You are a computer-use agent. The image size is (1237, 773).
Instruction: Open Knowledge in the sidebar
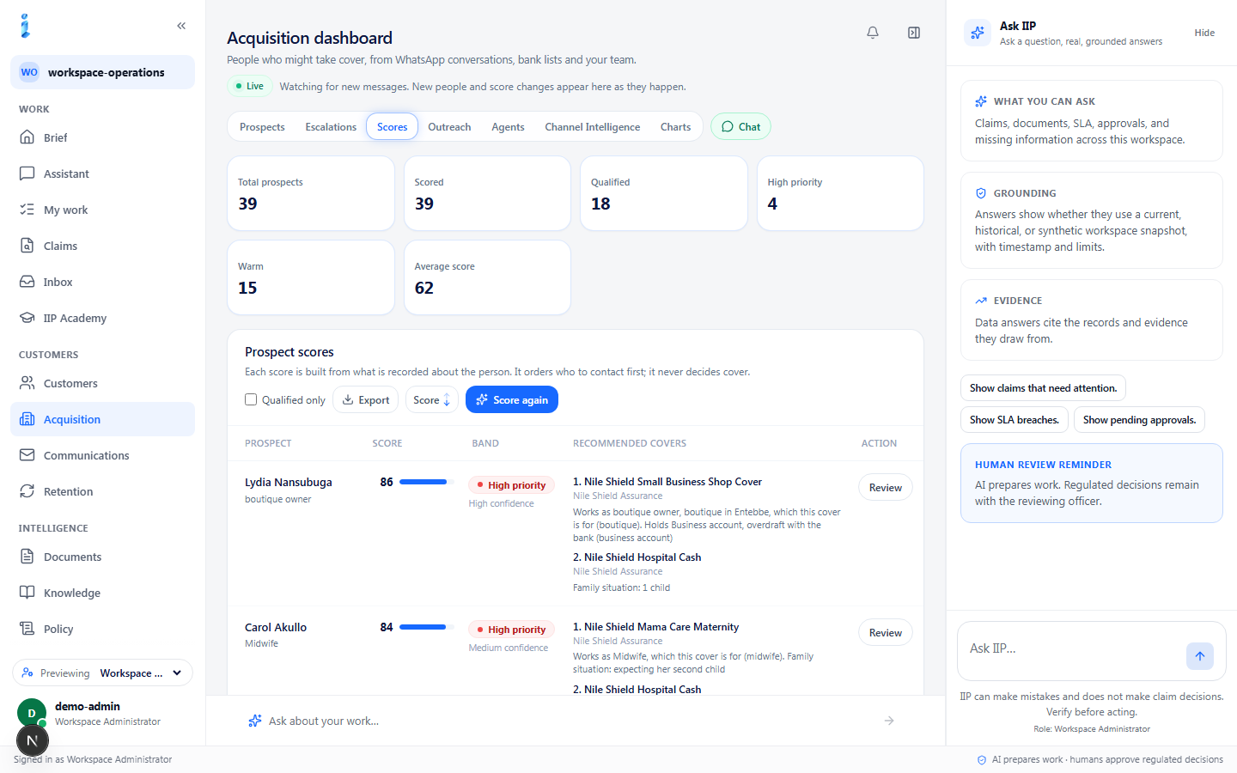click(x=102, y=593)
